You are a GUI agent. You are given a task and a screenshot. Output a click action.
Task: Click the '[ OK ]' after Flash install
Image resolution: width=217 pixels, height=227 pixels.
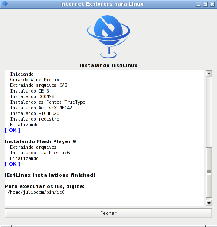(x=13, y=164)
